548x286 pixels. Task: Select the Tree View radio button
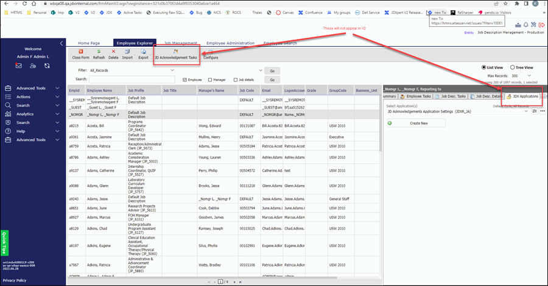click(511, 68)
